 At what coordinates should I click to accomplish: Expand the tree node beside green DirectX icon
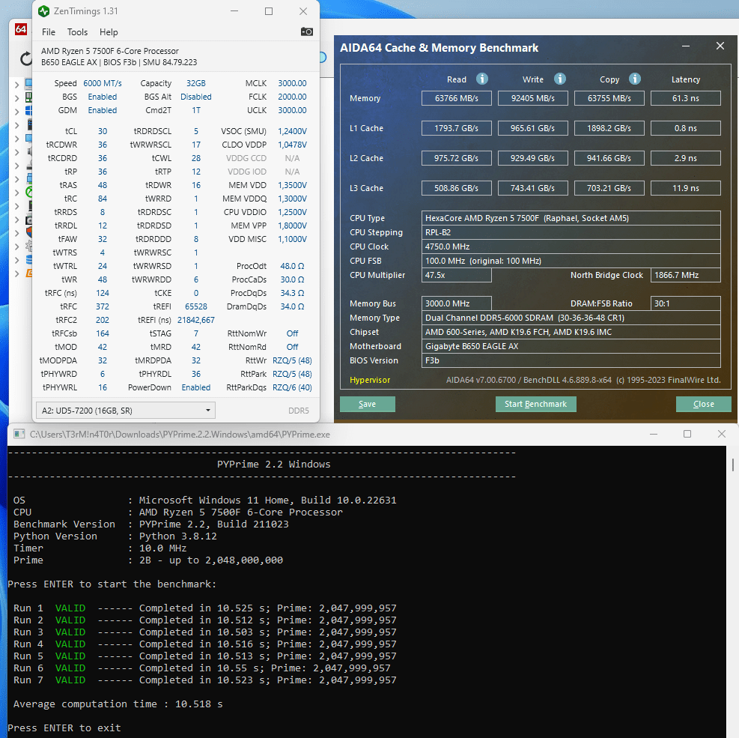(x=17, y=193)
